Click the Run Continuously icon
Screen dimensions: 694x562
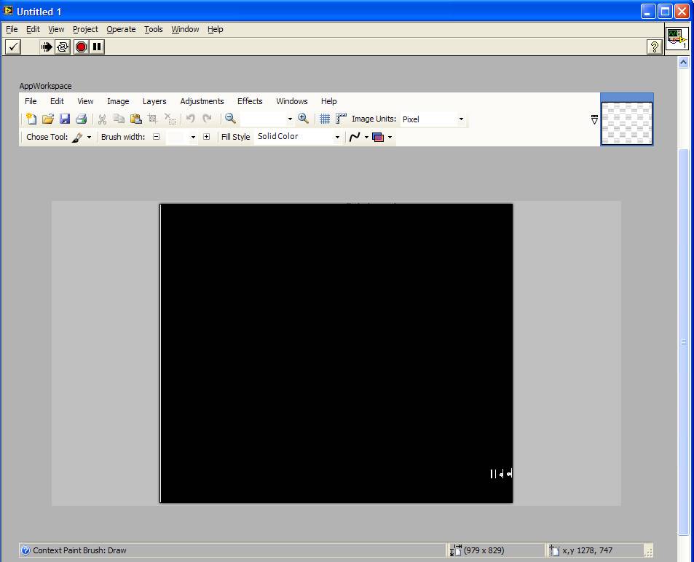[x=63, y=47]
